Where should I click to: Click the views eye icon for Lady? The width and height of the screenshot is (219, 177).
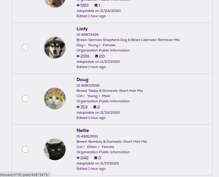tap(78, 56)
